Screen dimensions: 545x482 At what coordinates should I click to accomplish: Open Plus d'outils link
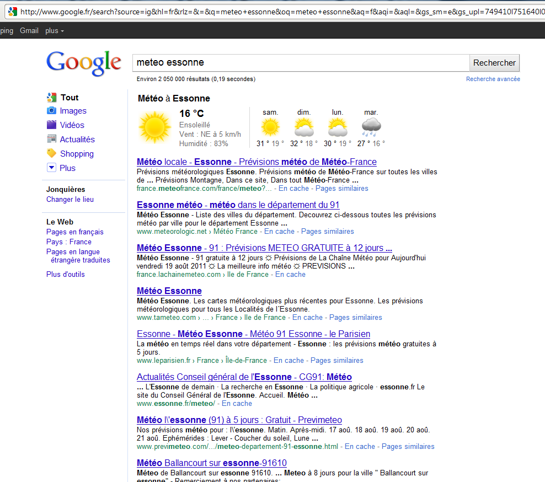[x=65, y=274]
